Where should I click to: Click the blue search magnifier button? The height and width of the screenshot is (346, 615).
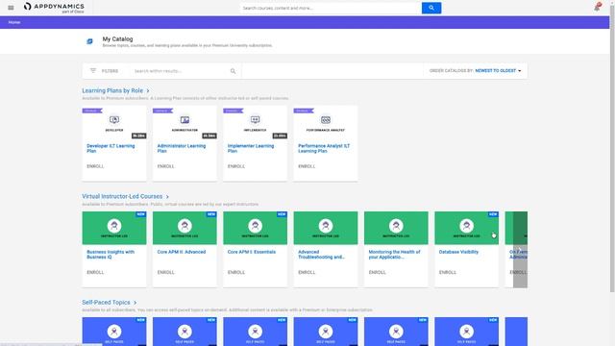click(431, 8)
